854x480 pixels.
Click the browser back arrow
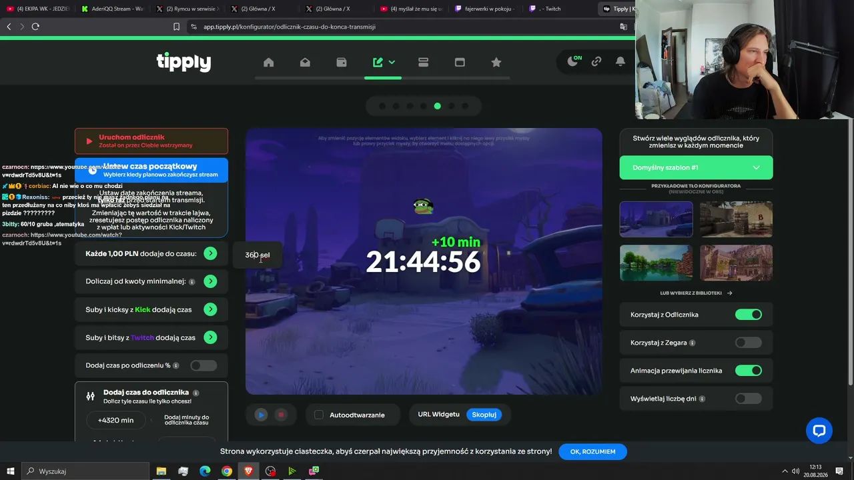pyautogui.click(x=9, y=27)
